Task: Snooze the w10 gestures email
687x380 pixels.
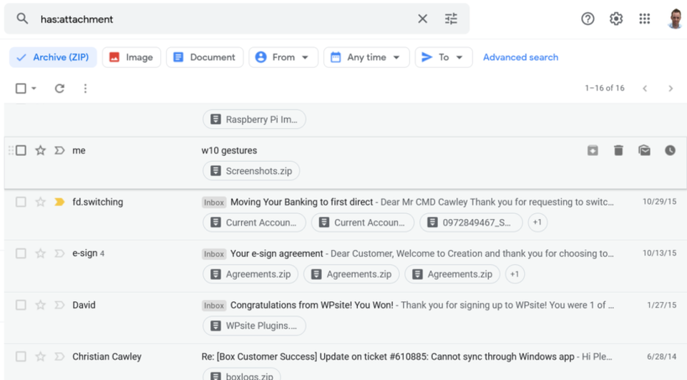Action: [x=670, y=150]
